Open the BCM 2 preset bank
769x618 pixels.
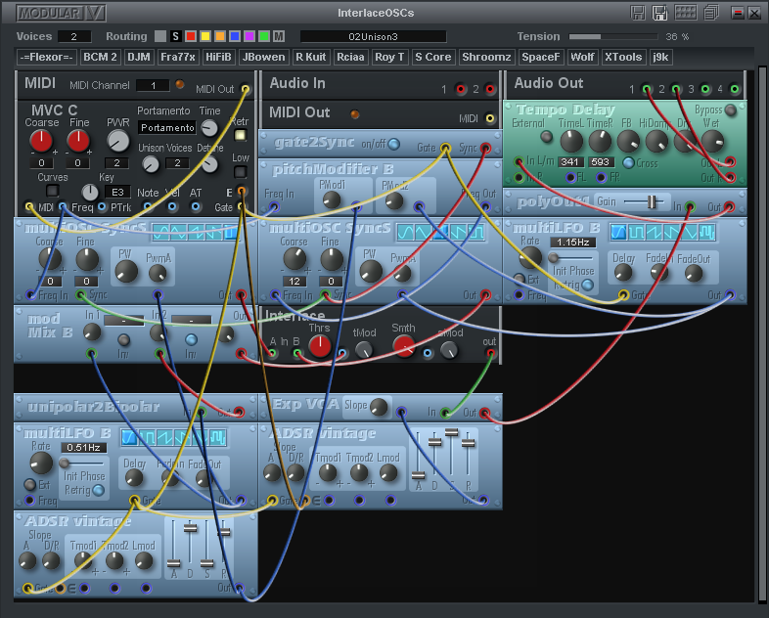coord(101,57)
